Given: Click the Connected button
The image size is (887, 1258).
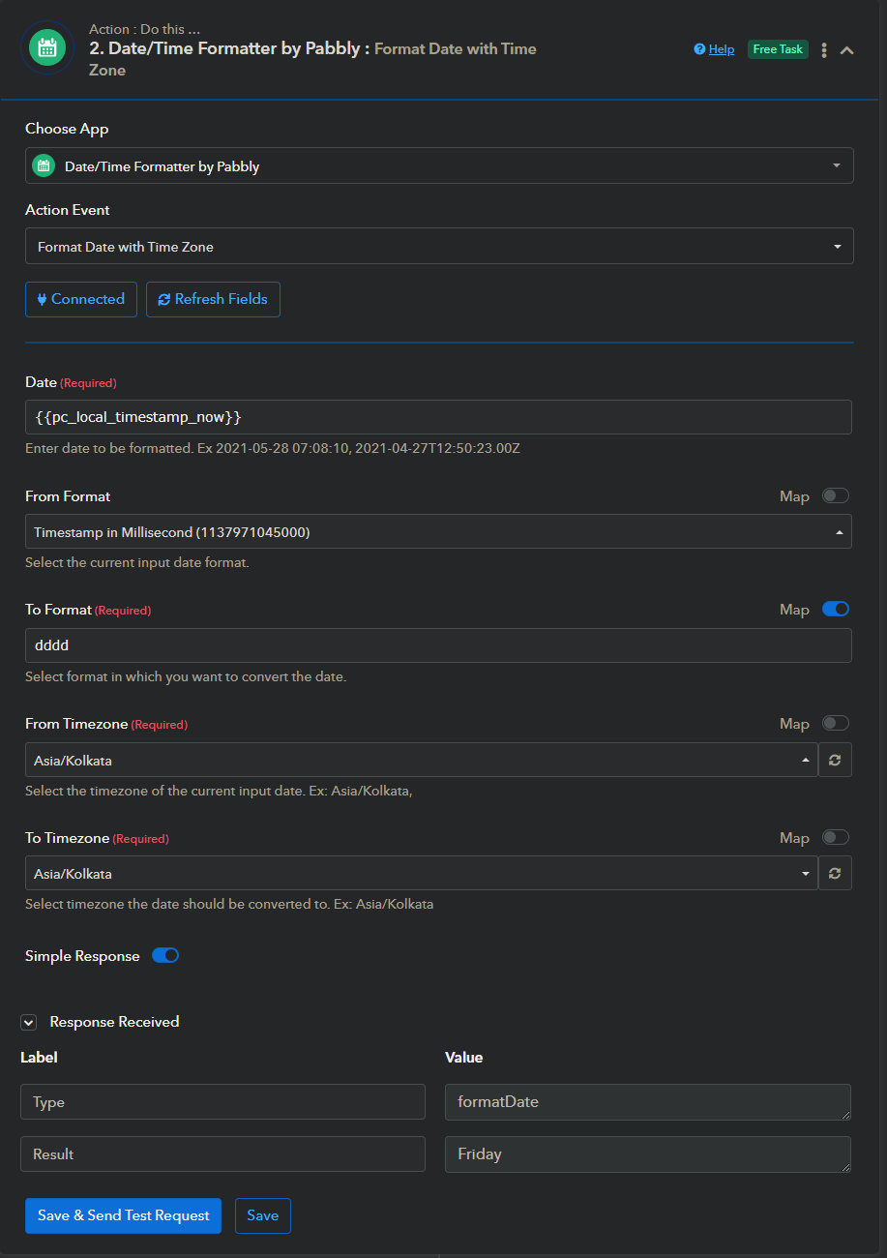Looking at the screenshot, I should pos(81,299).
